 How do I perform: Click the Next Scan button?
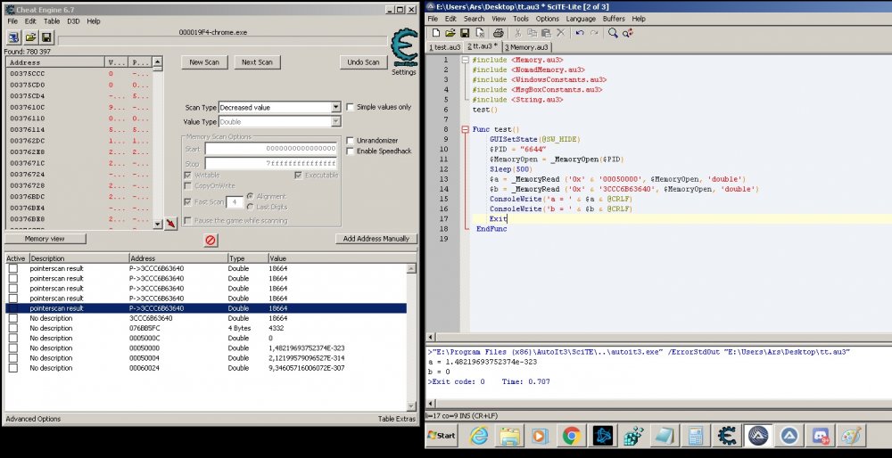point(257,62)
